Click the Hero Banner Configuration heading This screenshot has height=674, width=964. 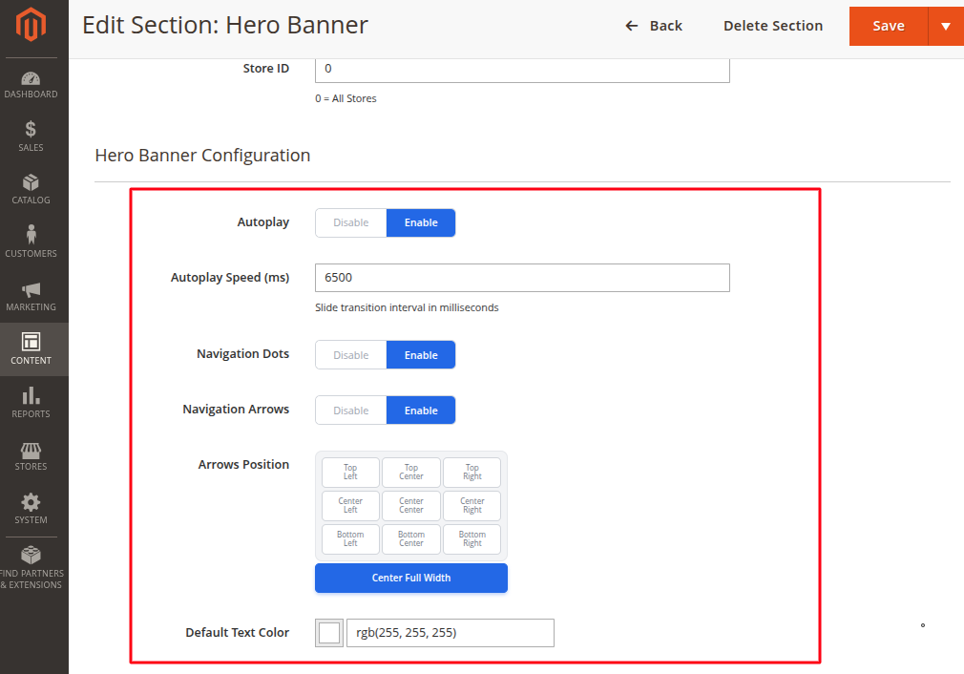[203, 156]
